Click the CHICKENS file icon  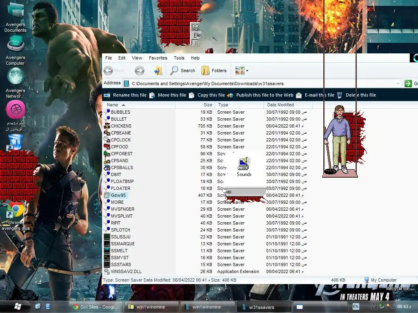107,126
